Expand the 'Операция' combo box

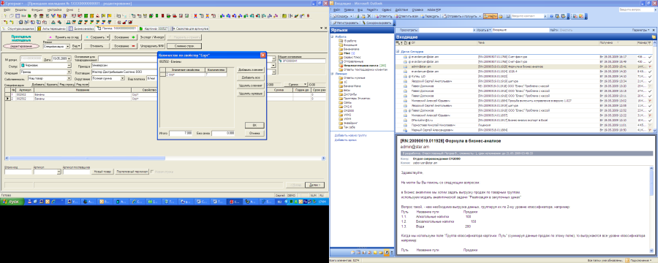pyautogui.click(x=69, y=72)
